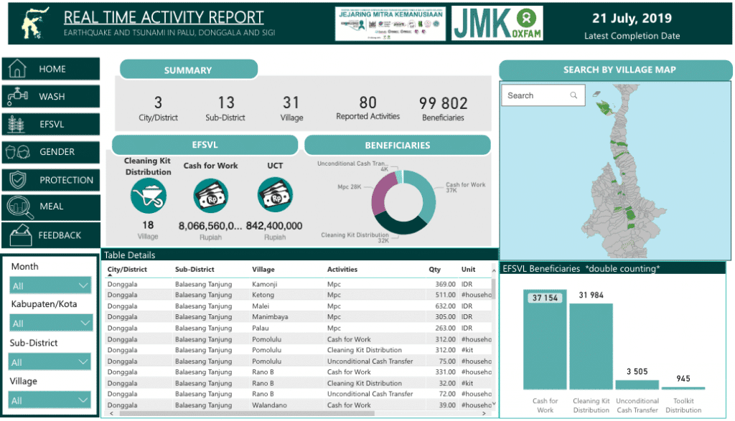This screenshot has height=421, width=735.
Task: Click the Cleaning Kit wheelbarrow icon
Action: (x=148, y=197)
